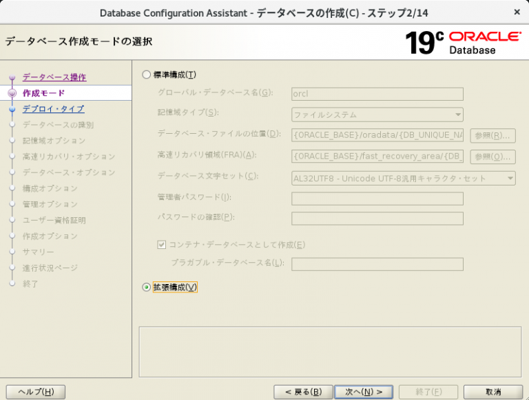Open the 記憶域タイプ dropdown
This screenshot has height=400, width=529.
377,114
